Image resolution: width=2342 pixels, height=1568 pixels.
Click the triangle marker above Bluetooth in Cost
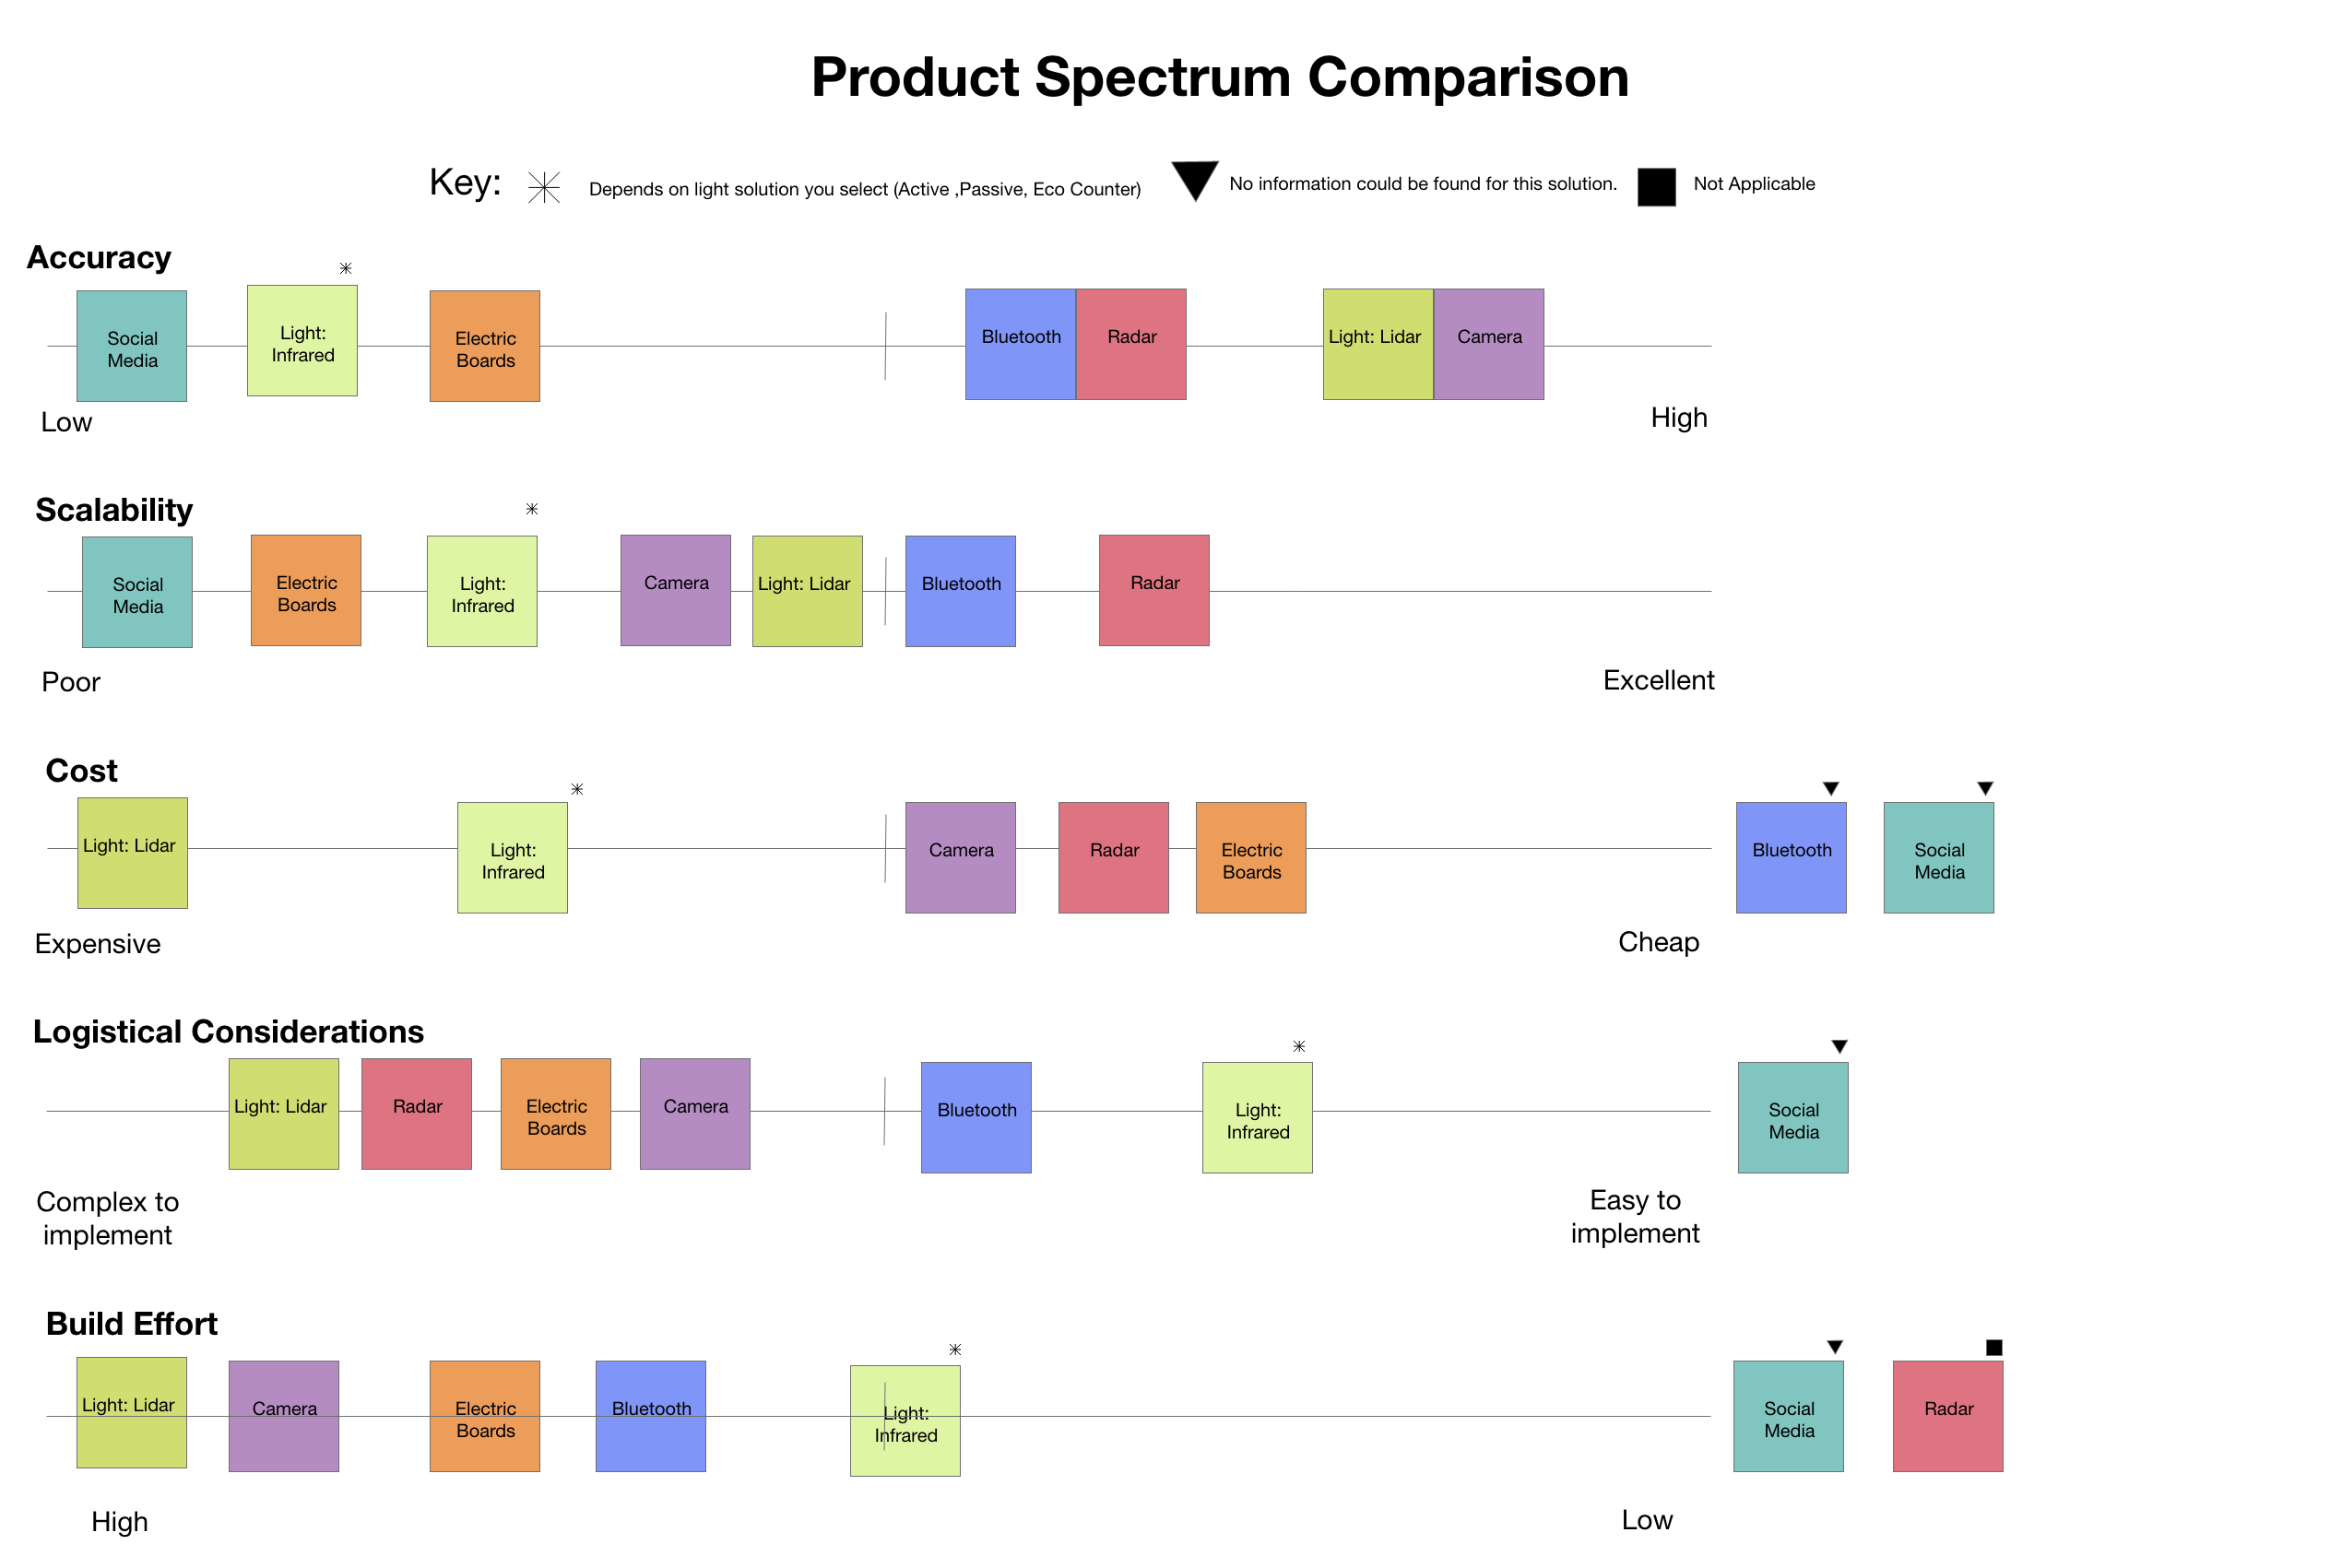[1831, 789]
